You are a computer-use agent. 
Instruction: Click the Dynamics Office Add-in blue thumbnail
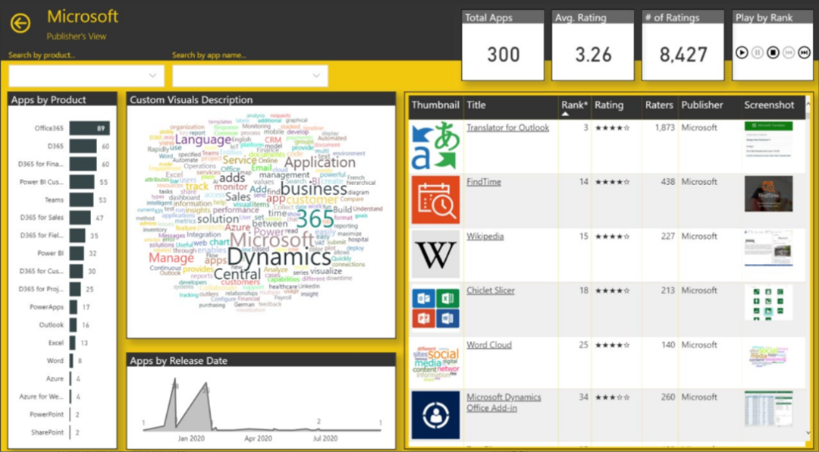click(435, 415)
